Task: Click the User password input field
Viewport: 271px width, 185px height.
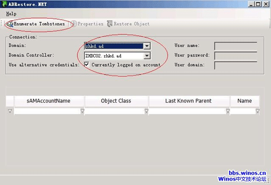Action: pyautogui.click(x=236, y=56)
